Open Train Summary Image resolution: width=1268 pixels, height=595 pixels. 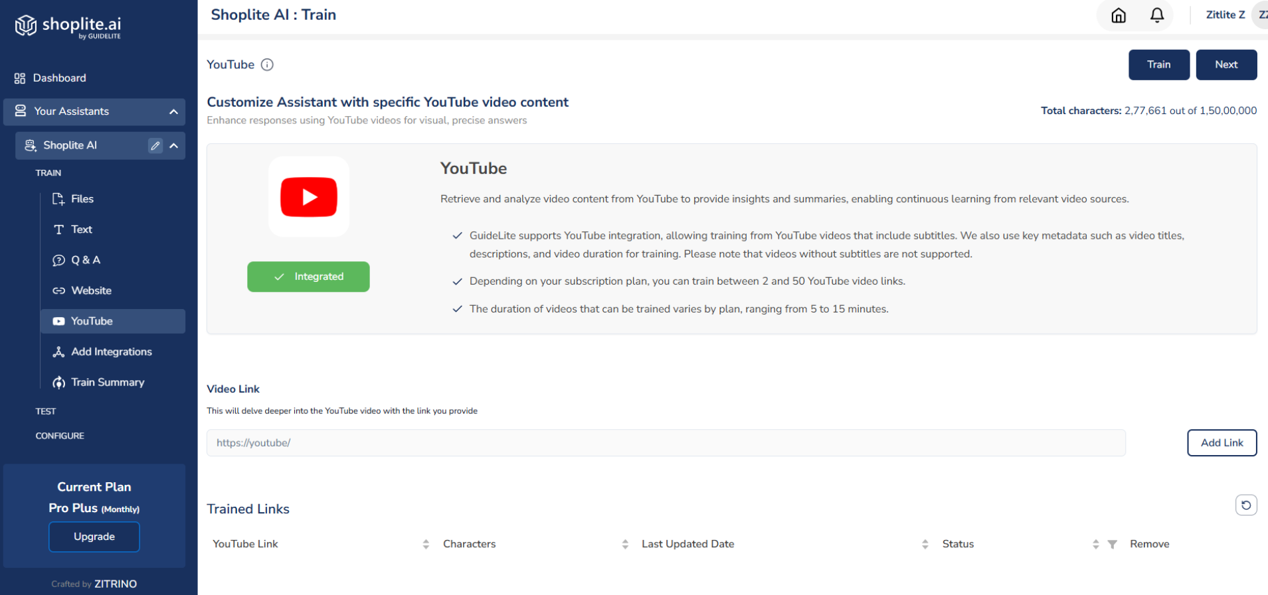point(108,382)
